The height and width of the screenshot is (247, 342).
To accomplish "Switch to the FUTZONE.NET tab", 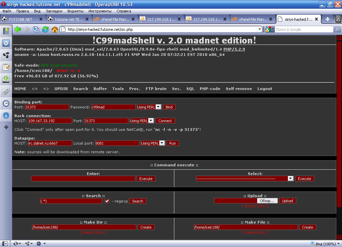I will 21,19.
